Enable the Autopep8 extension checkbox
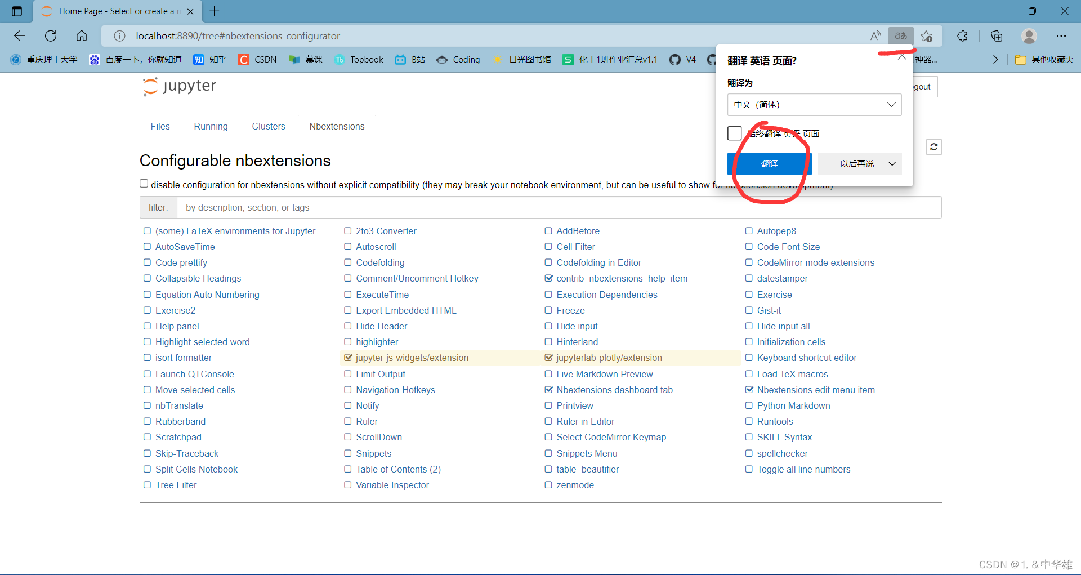The width and height of the screenshot is (1081, 575). click(749, 231)
